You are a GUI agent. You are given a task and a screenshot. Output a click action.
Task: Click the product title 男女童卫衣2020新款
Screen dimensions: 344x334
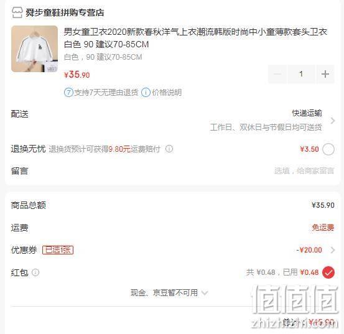tap(195, 38)
